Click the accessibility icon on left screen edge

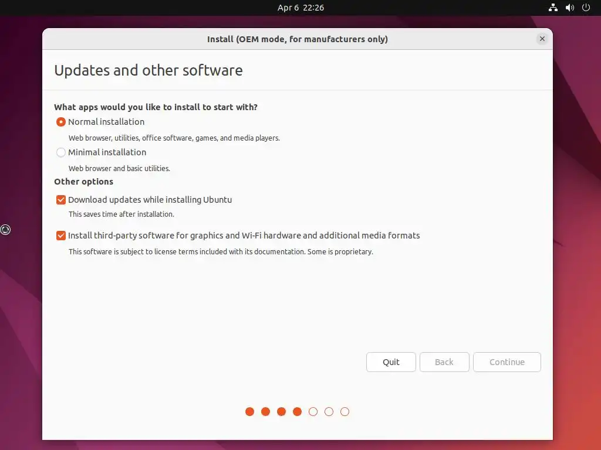click(x=5, y=230)
